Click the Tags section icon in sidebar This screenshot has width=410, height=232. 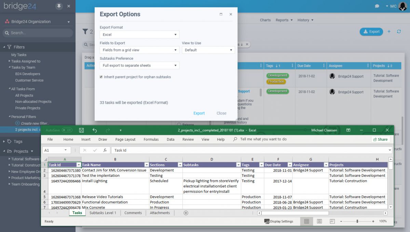9,141
